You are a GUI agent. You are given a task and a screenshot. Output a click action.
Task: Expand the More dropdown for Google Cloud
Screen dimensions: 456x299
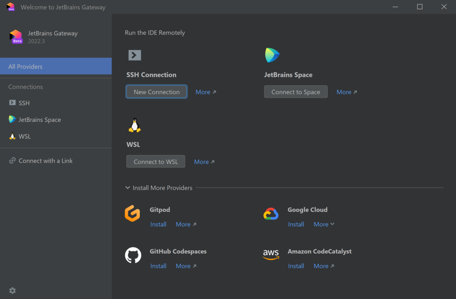324,224
